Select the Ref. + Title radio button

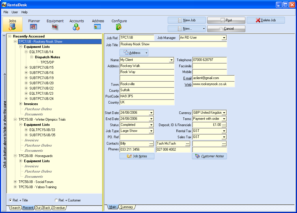[11, 200]
